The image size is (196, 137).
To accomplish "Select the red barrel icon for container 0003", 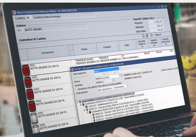I will [30, 94].
